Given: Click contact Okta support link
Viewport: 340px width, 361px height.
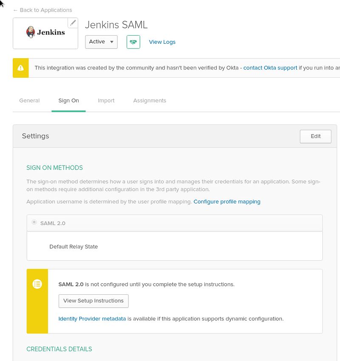Looking at the screenshot, I should click(x=270, y=68).
